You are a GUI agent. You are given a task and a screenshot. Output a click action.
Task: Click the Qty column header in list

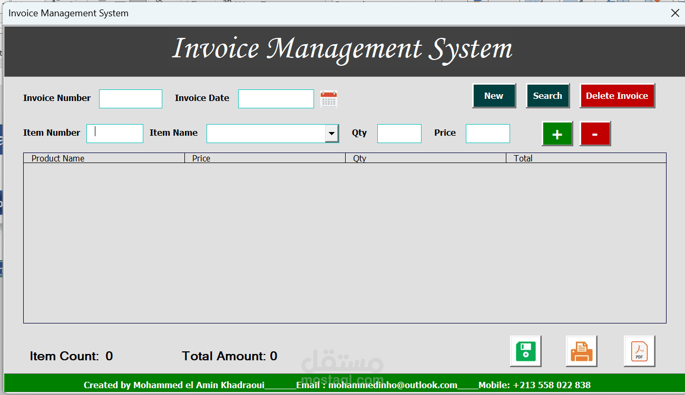[x=426, y=158]
